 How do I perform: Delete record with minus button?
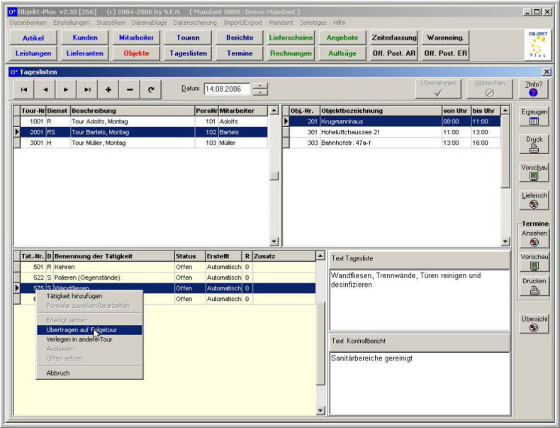point(130,89)
